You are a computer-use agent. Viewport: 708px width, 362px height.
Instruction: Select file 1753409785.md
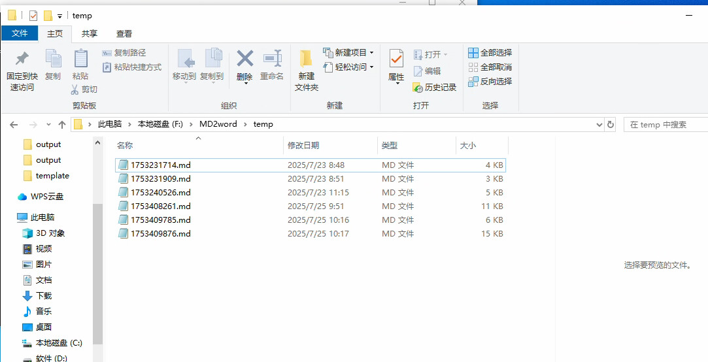pos(311,220)
